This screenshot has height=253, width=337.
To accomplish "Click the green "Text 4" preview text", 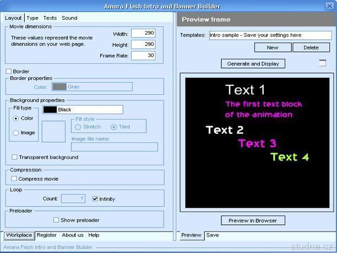I will tap(290, 157).
